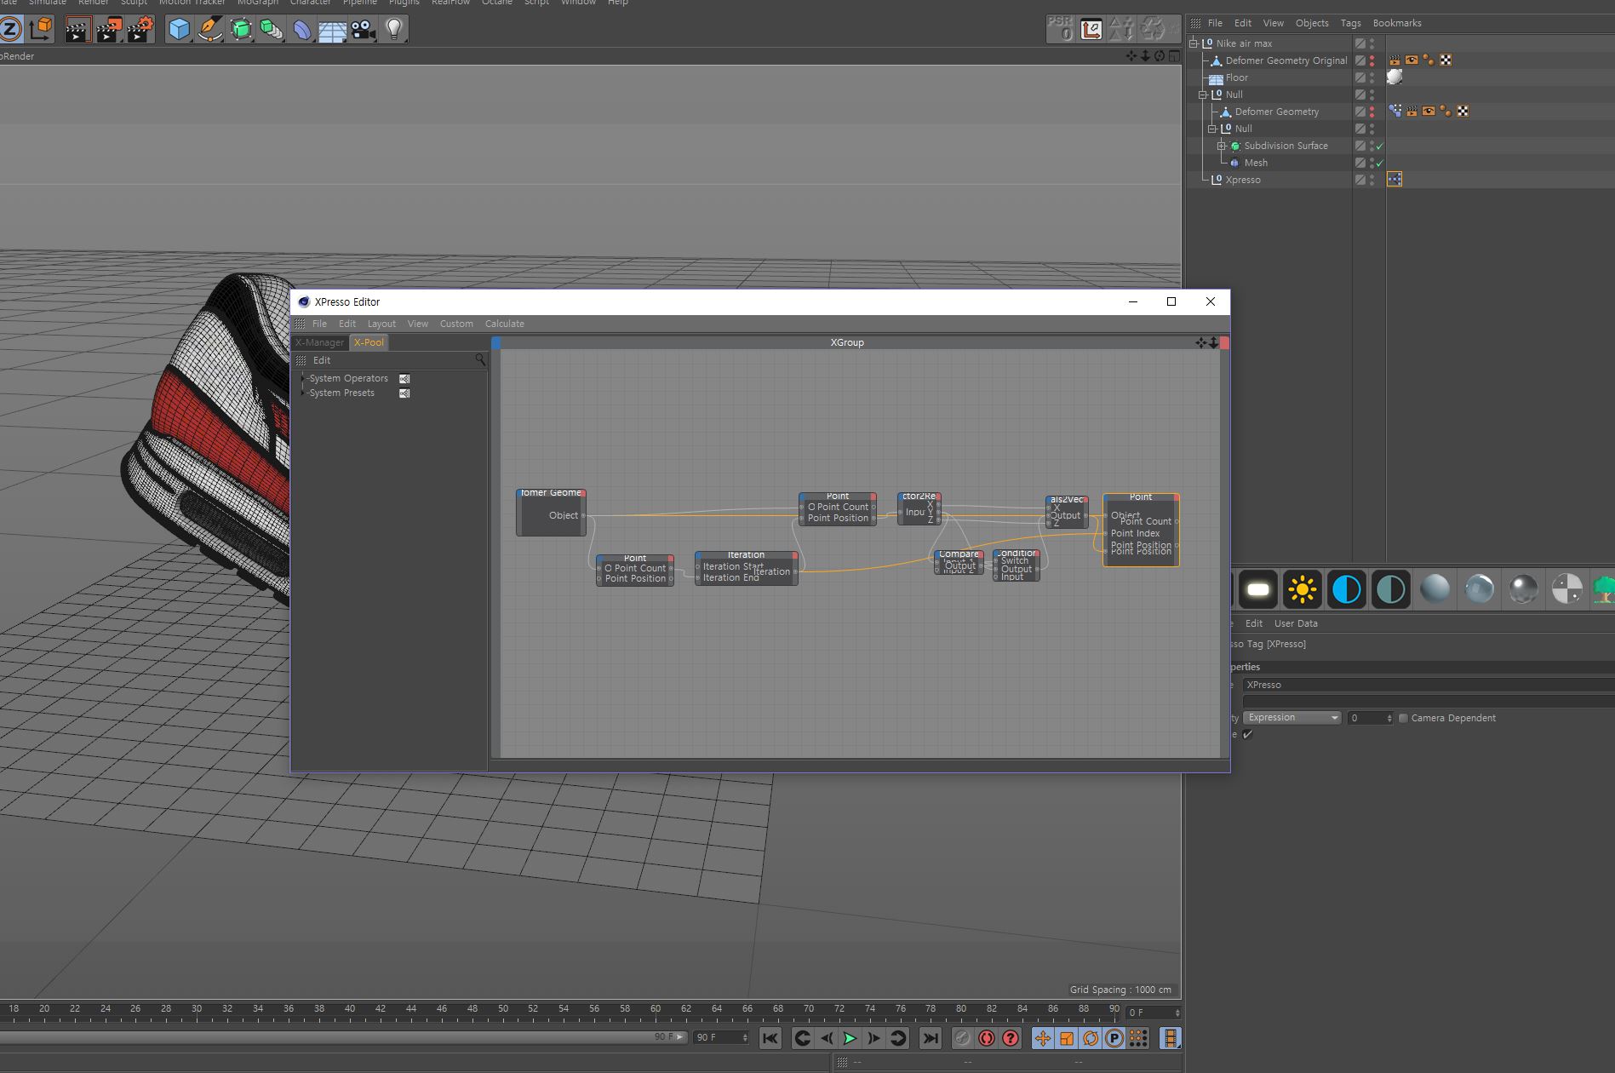Image resolution: width=1615 pixels, height=1073 pixels.
Task: Open Object Manager Bookmarks menu
Action: pyautogui.click(x=1397, y=23)
